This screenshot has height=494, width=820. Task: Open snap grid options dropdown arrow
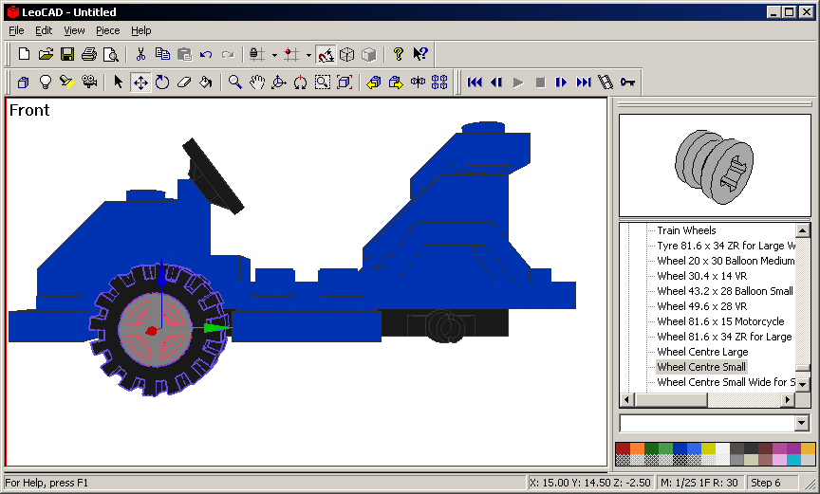(x=308, y=54)
